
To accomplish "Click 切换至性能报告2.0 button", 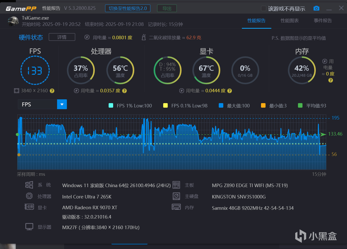I will (x=128, y=8).
